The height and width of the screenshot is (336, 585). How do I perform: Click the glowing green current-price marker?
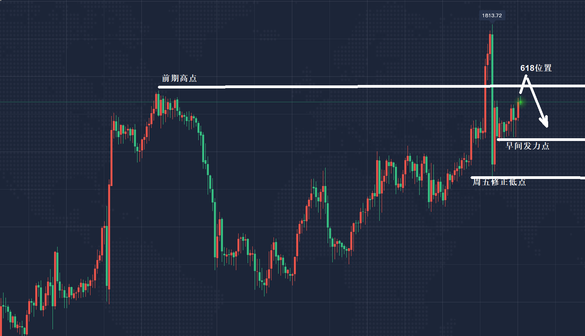[x=520, y=102]
